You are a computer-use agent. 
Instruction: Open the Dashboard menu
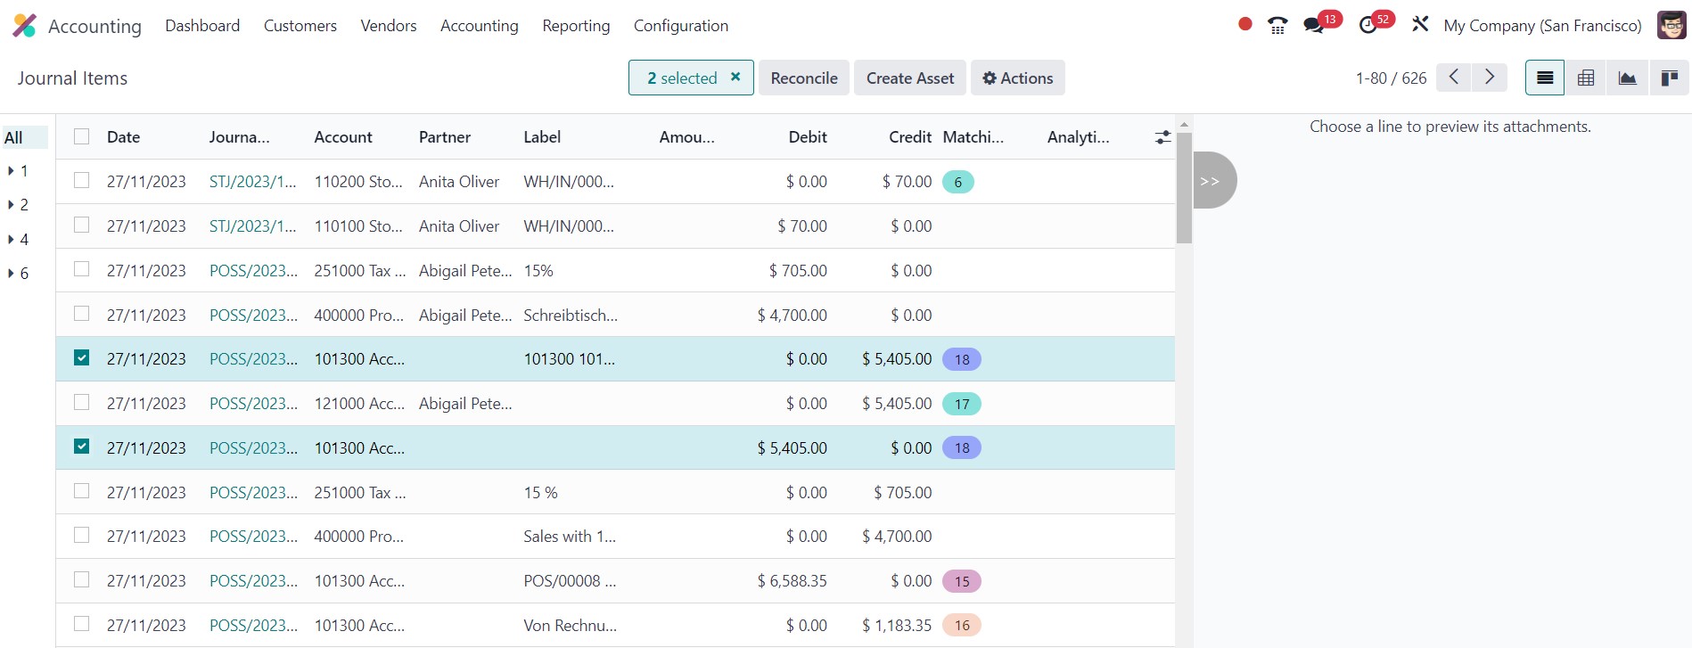click(202, 26)
